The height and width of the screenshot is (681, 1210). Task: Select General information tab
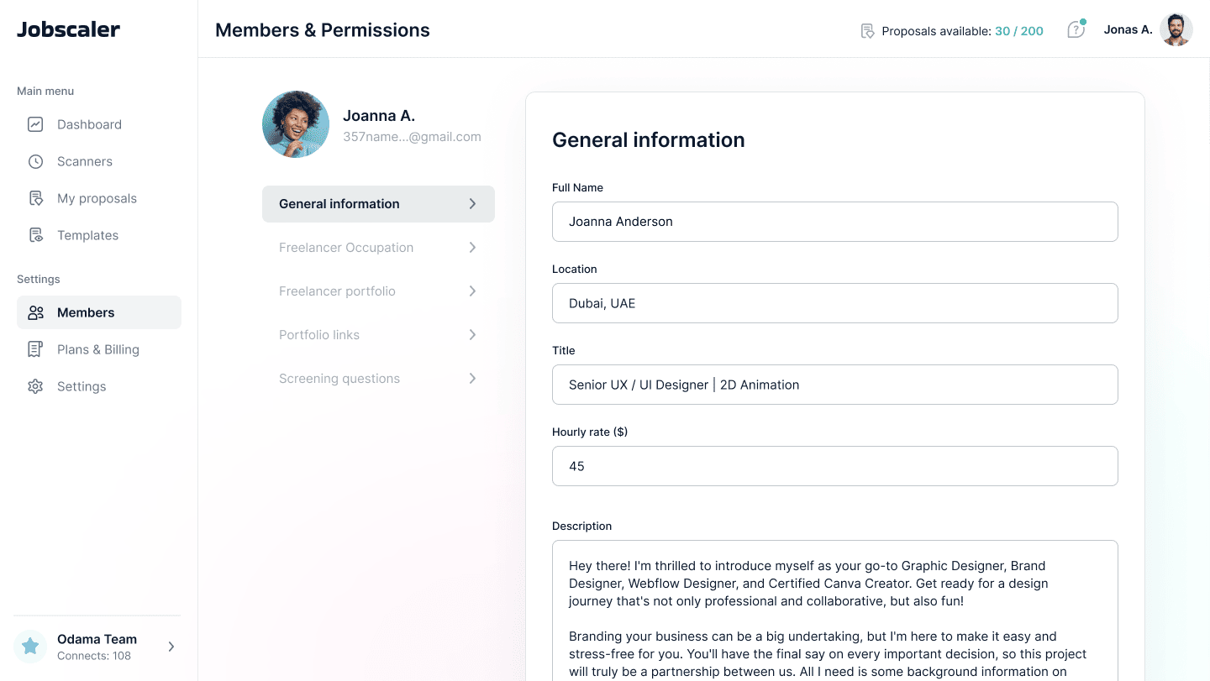[x=378, y=204]
